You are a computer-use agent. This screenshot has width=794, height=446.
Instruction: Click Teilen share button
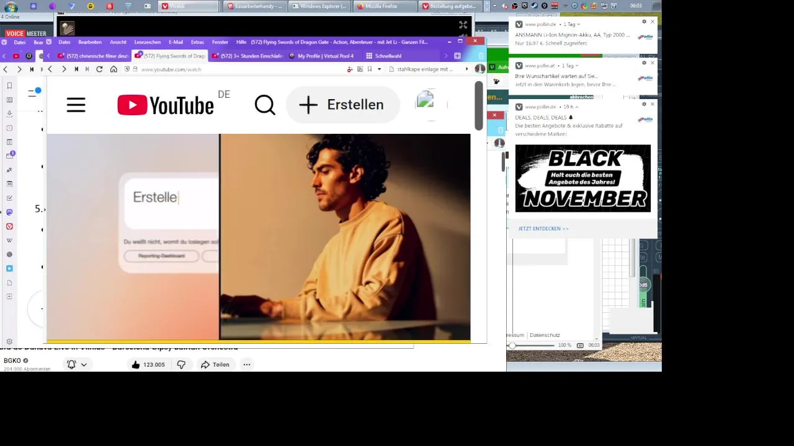215,365
